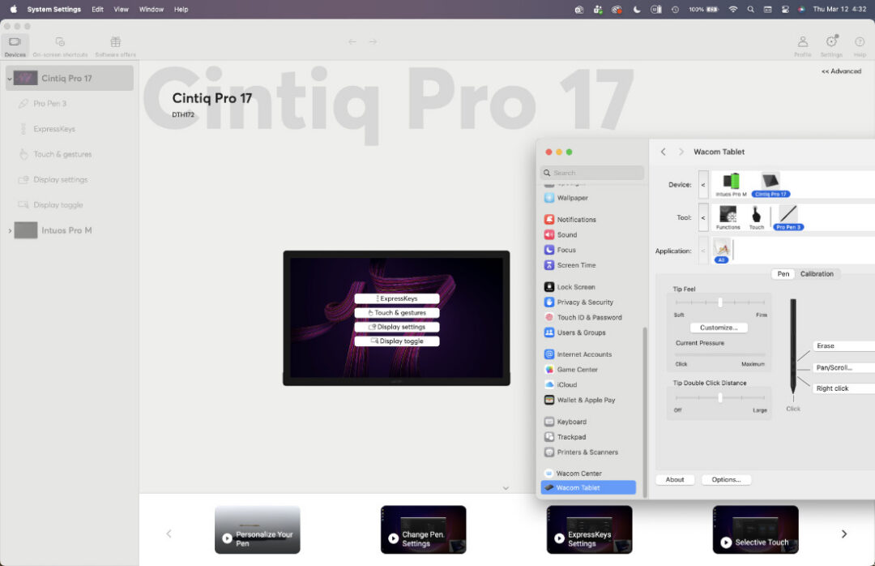Click the Tool row left arrow

703,218
